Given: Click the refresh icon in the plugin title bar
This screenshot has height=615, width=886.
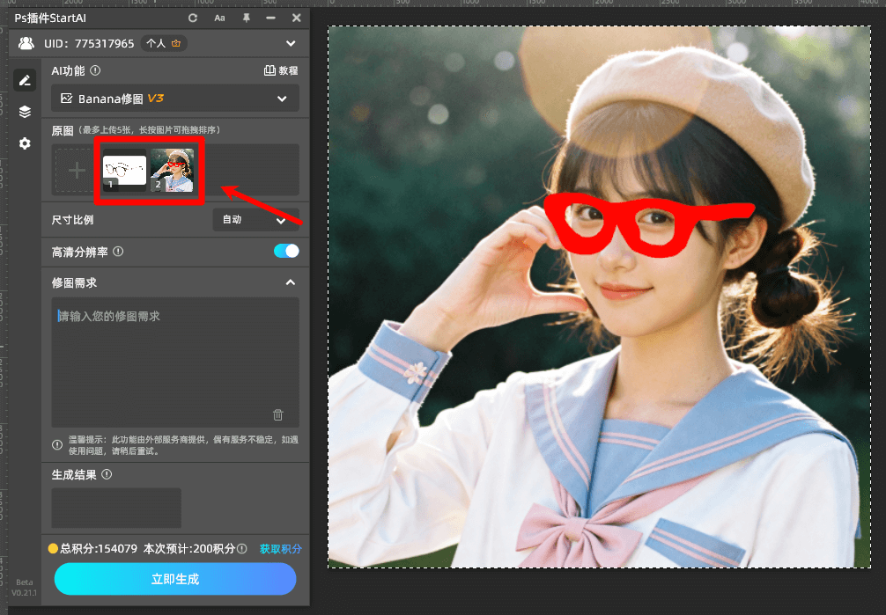Looking at the screenshot, I should tap(193, 18).
